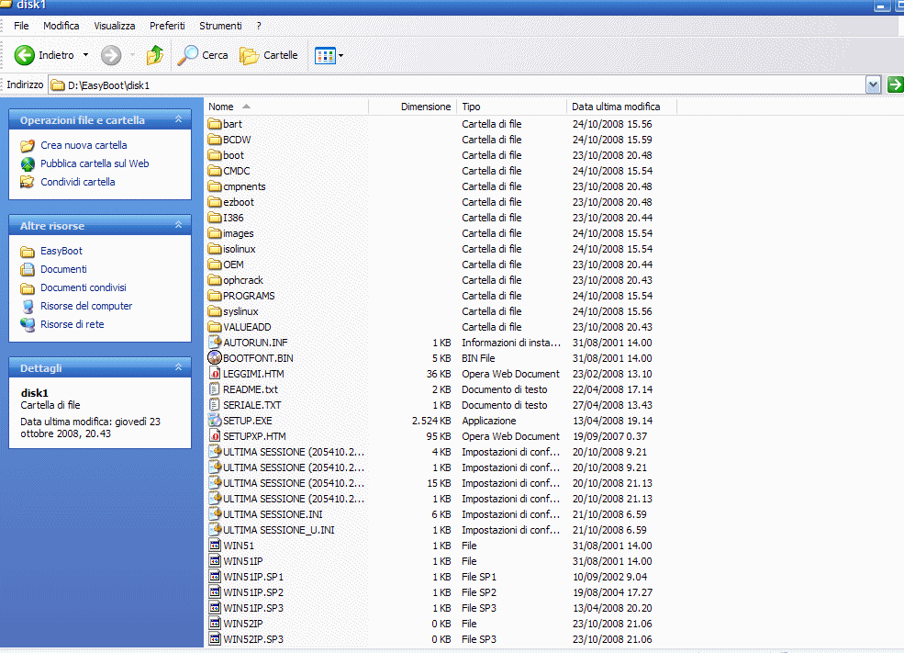Select WIN51IP.SP2 file name
Viewport: 904px width, 653px height.
click(253, 592)
